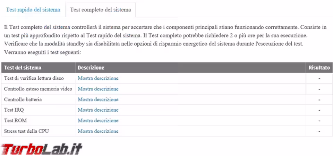This screenshot has height=156, width=333.
Task: Click the Test IRQ row label
Action: [x=14, y=110]
